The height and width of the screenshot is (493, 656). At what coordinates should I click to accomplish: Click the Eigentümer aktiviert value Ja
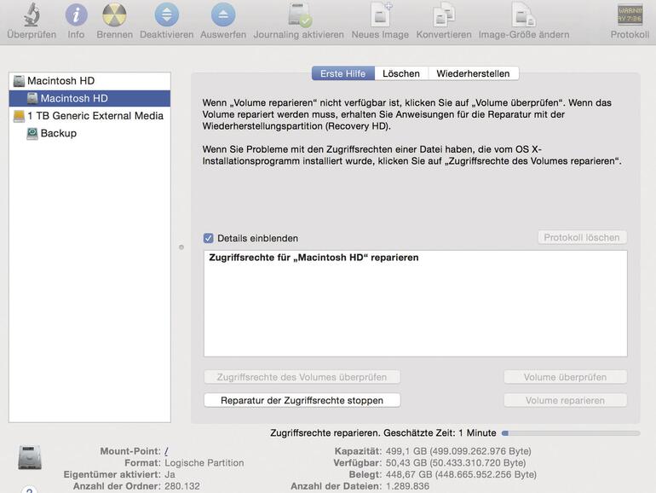tap(170, 474)
